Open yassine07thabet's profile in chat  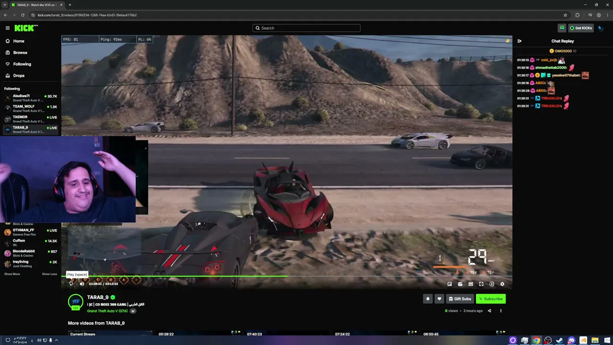(566, 76)
